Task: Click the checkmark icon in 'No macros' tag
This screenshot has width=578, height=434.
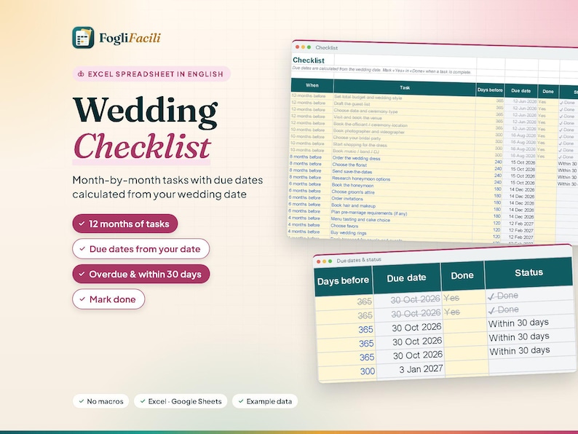Action: pos(82,401)
